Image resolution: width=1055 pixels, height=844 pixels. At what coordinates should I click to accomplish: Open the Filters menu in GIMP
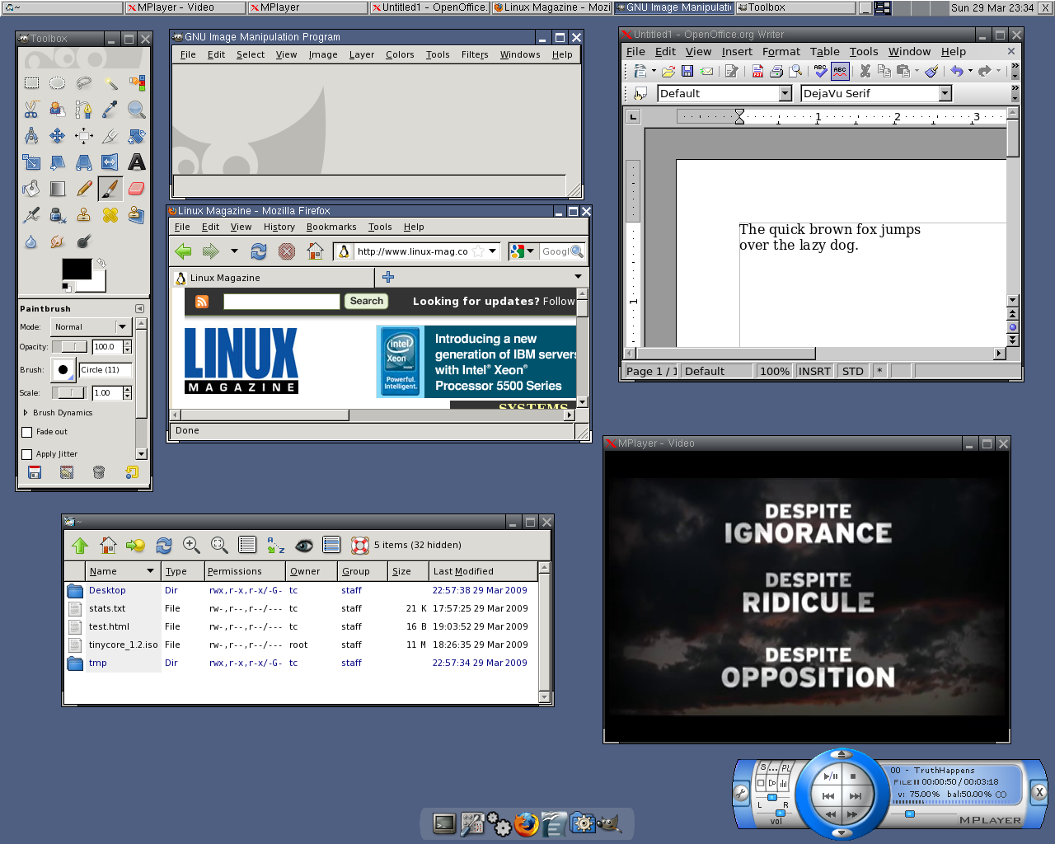pos(475,54)
